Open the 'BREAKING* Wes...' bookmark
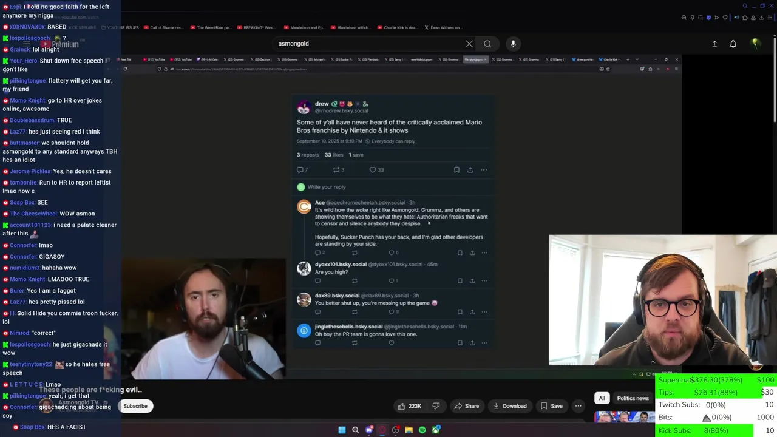777x437 pixels. (256, 27)
